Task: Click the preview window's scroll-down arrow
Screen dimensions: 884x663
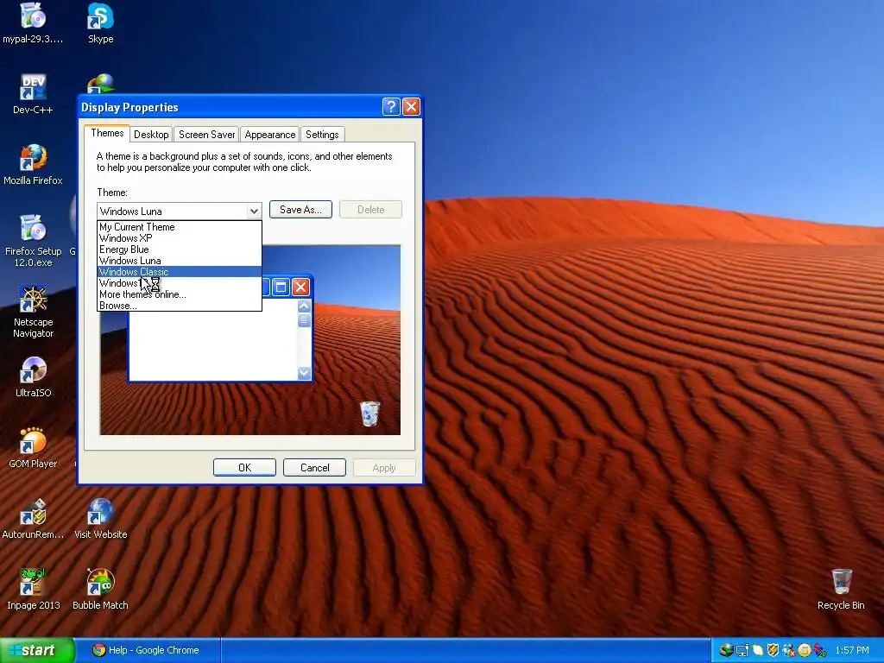Action: pos(304,373)
